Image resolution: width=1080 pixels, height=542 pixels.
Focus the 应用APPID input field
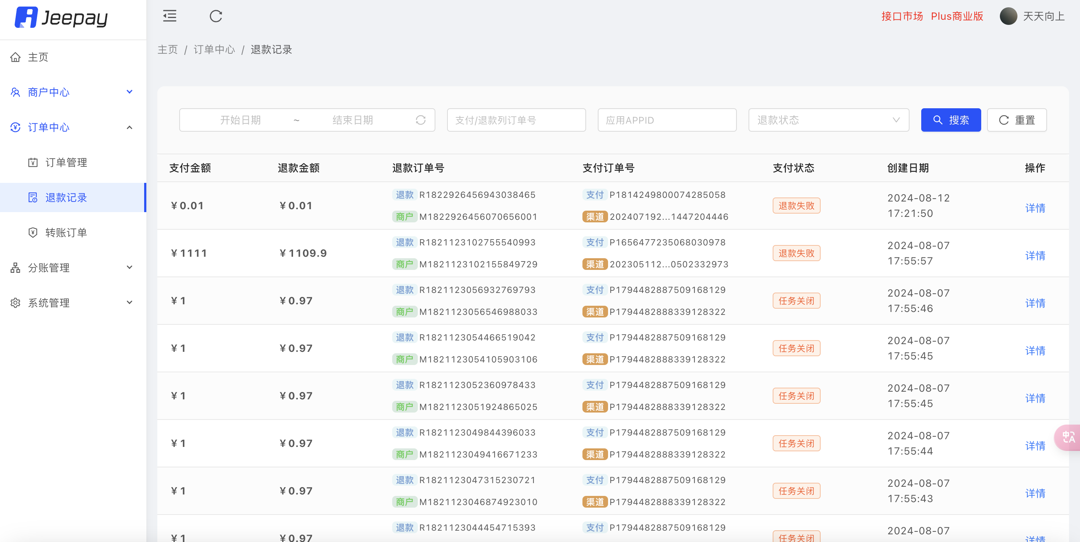[667, 120]
